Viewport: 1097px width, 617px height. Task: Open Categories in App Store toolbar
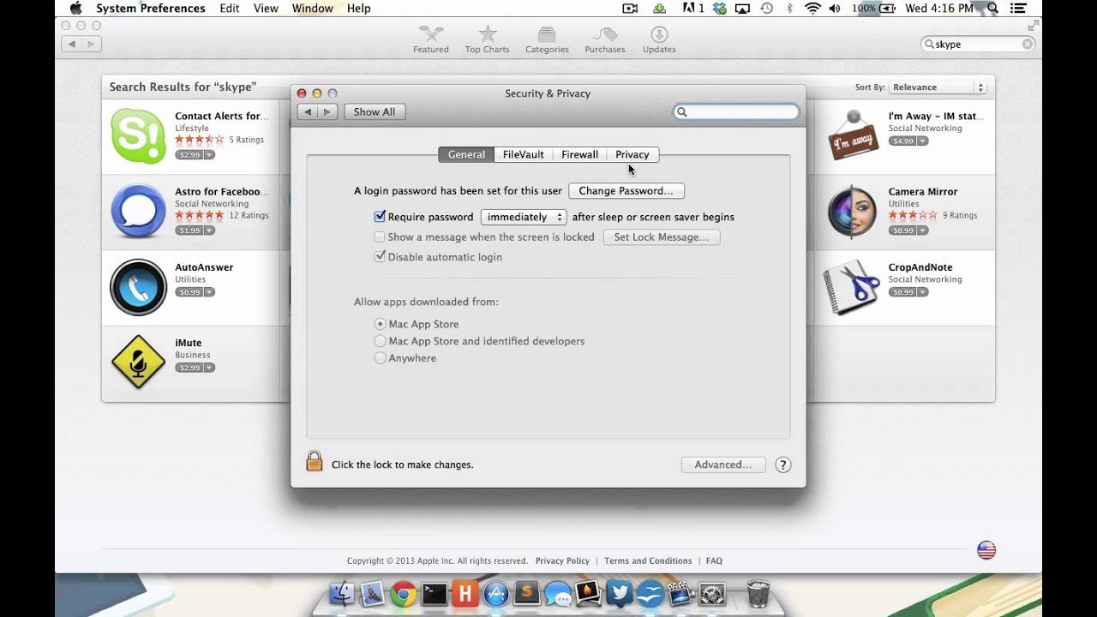(547, 39)
